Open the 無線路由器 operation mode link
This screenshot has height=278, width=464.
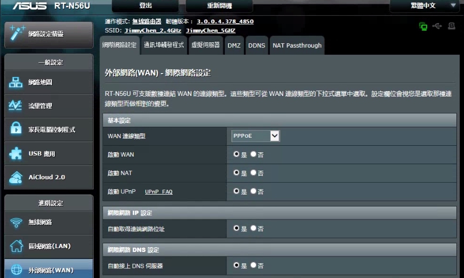point(147,21)
